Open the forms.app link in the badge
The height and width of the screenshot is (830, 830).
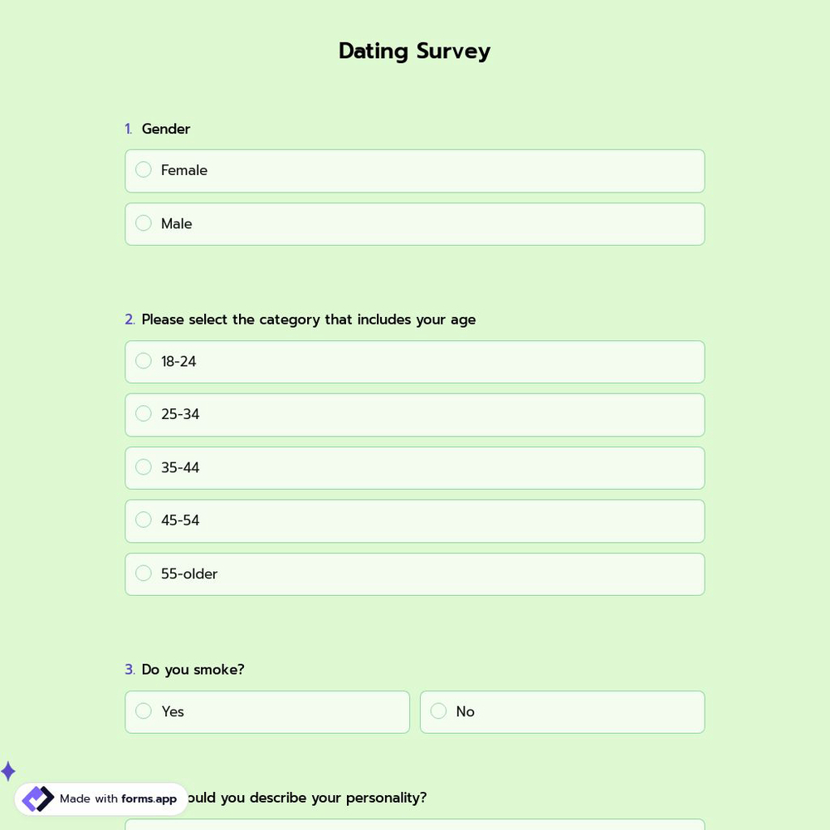tap(149, 799)
